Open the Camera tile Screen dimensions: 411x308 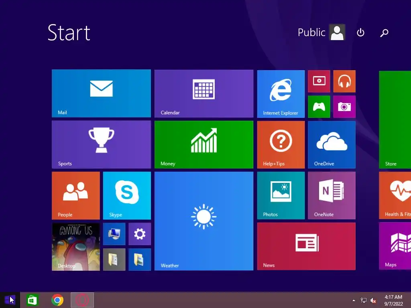(x=344, y=107)
